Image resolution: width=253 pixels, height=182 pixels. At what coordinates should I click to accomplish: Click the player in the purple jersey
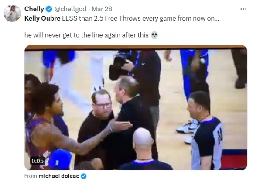[x=48, y=126]
